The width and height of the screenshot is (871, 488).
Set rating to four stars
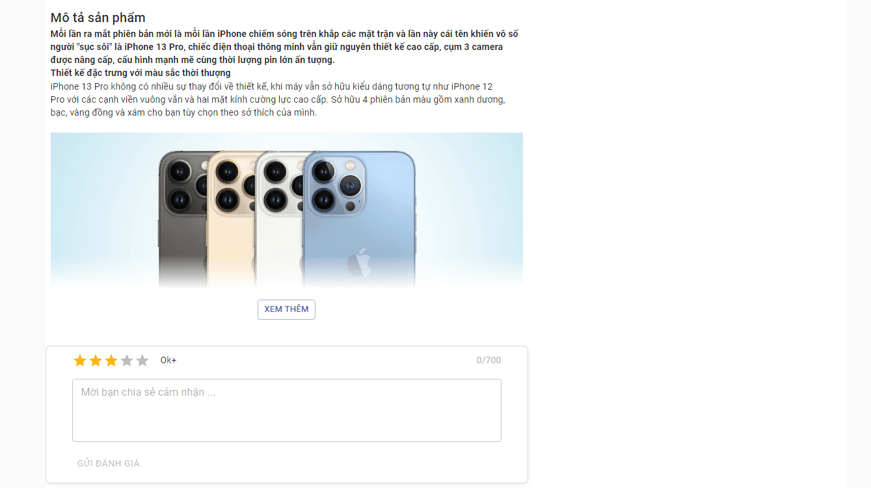click(x=127, y=361)
